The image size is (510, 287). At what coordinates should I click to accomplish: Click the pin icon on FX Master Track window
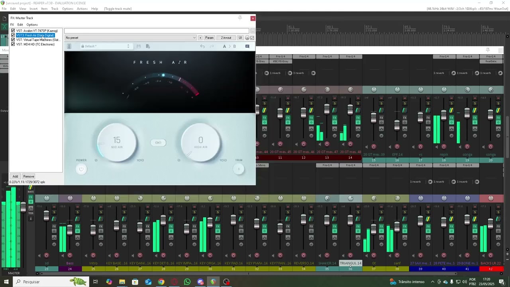[240, 18]
